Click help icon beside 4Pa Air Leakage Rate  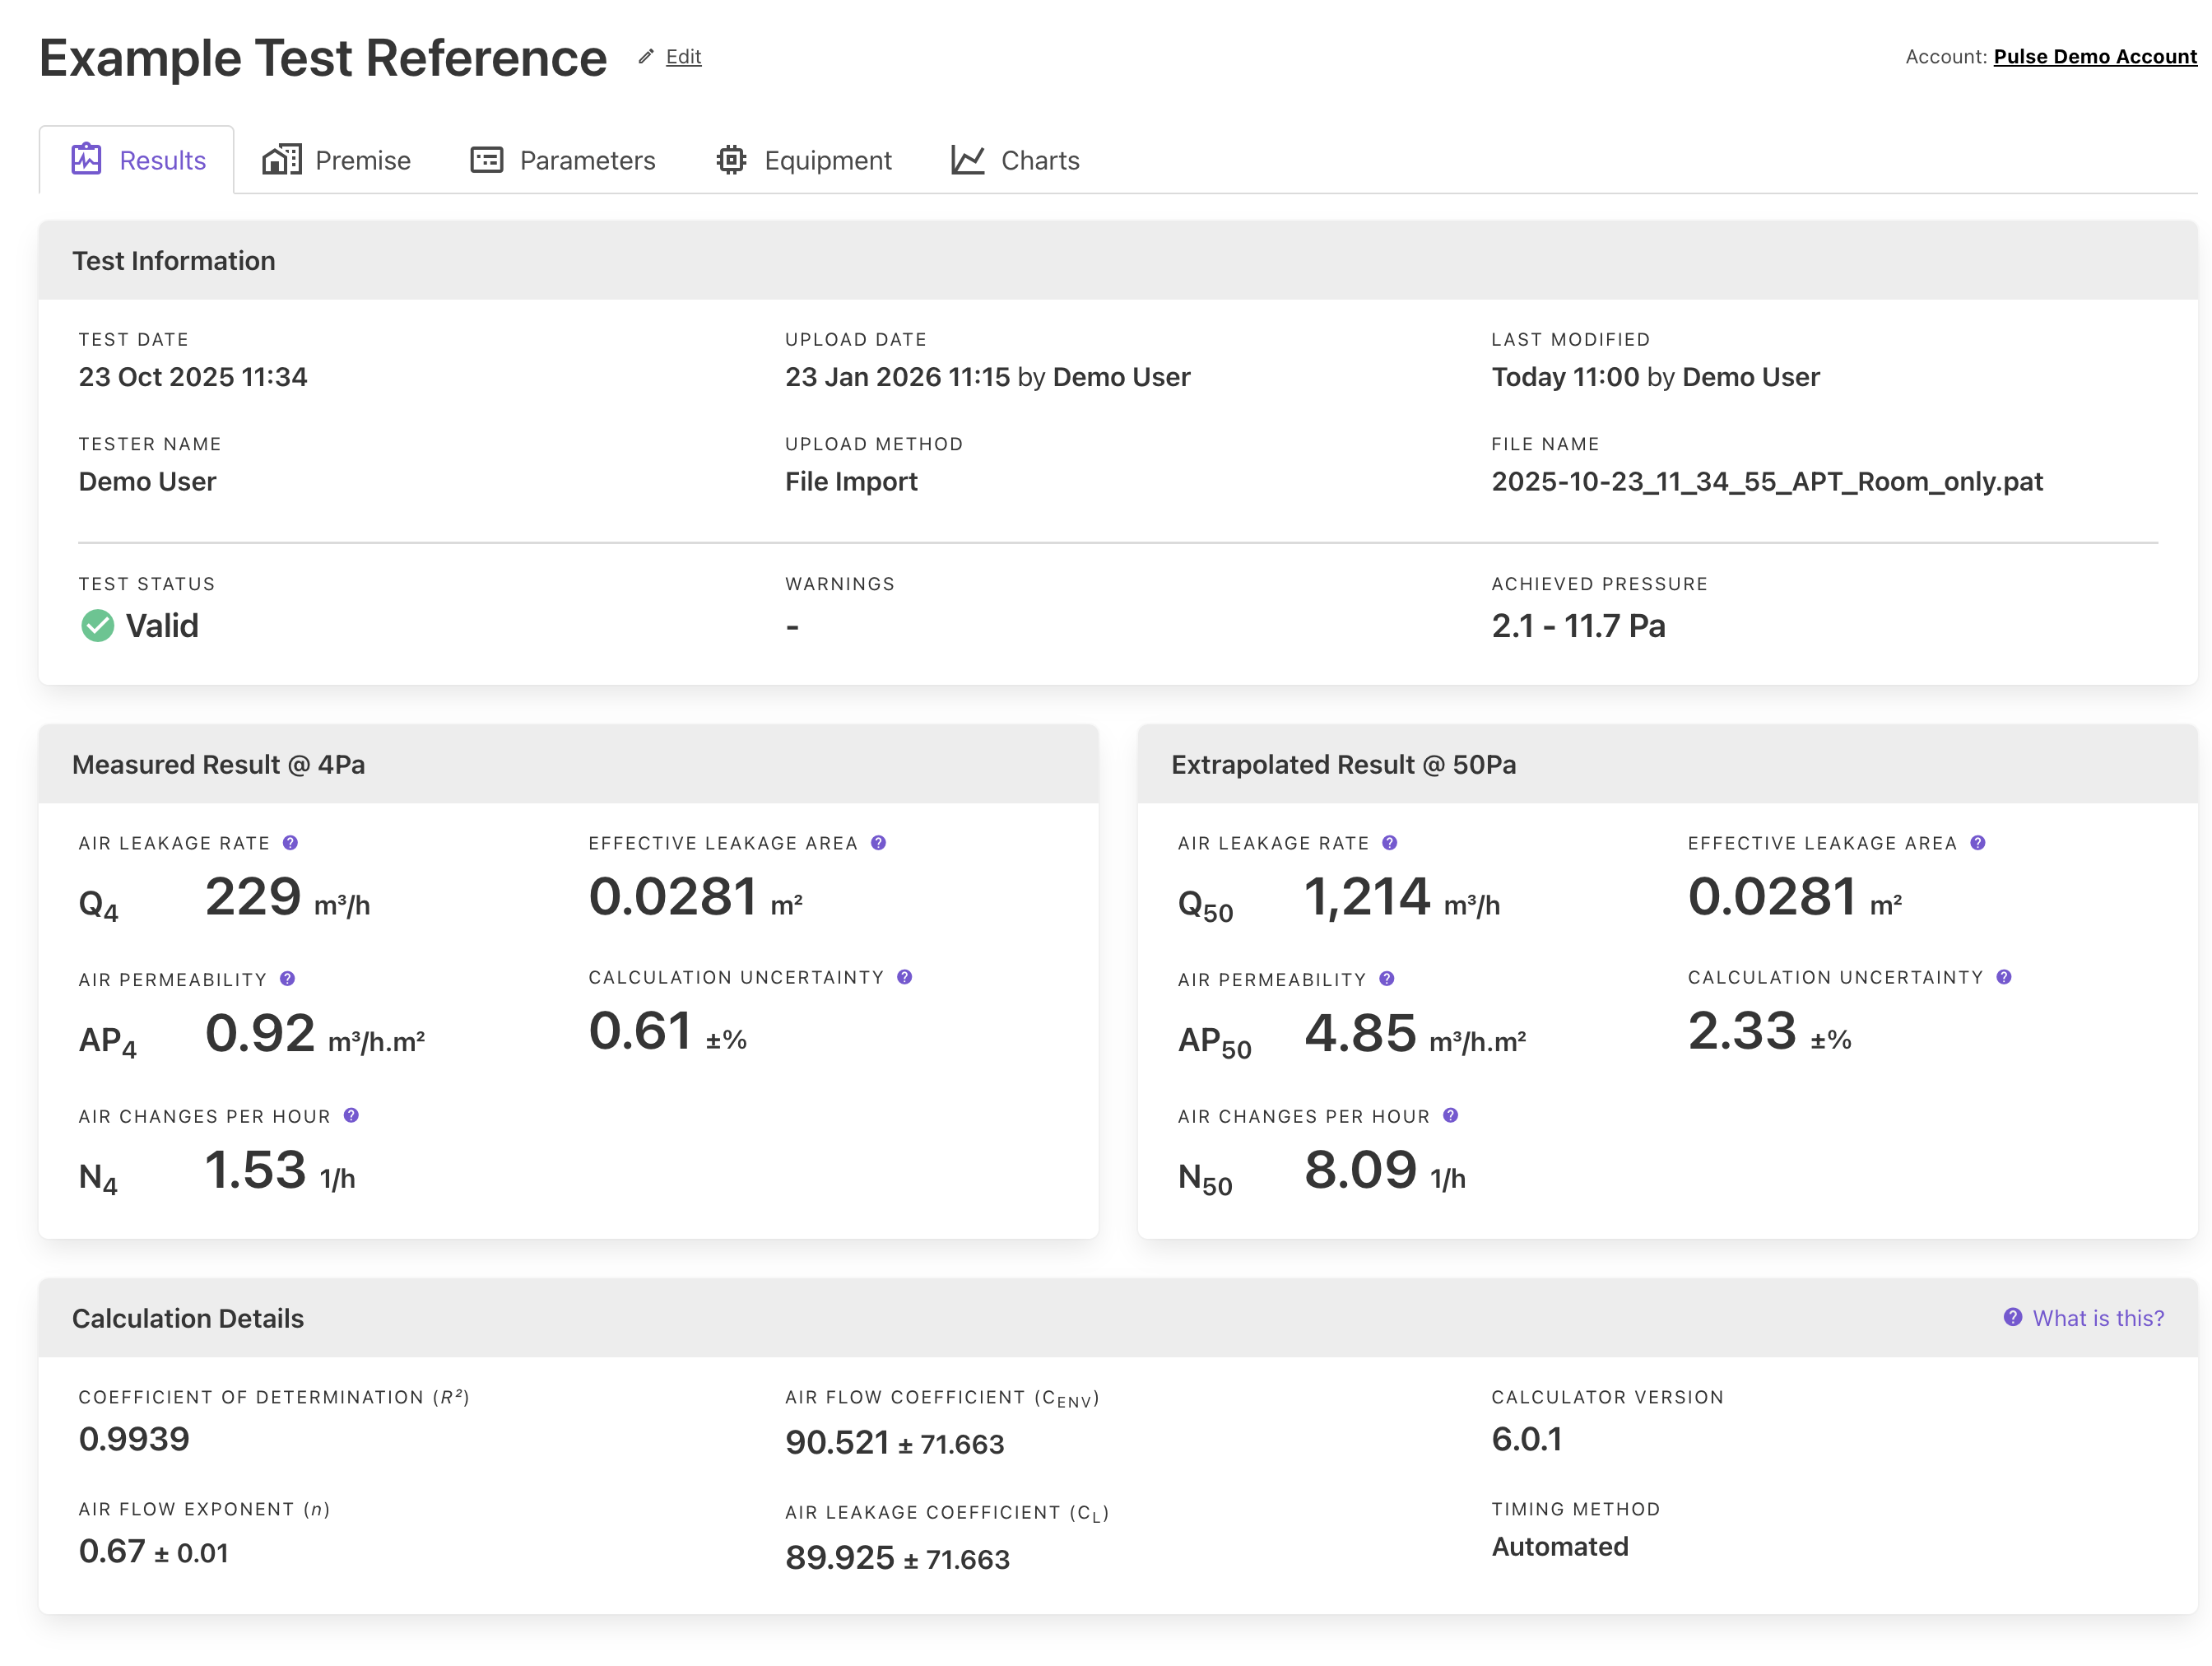pos(290,843)
